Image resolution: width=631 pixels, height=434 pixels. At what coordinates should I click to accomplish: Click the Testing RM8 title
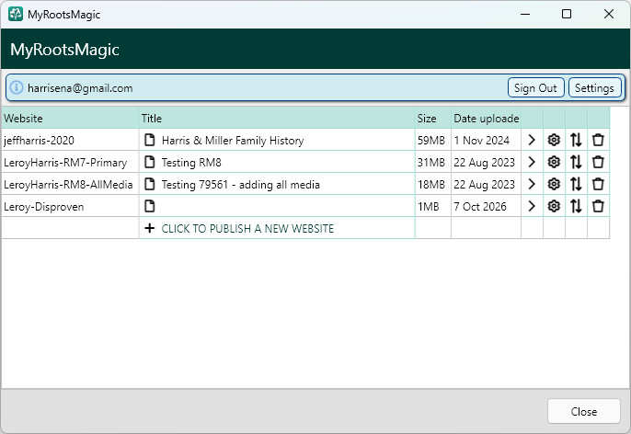191,163
